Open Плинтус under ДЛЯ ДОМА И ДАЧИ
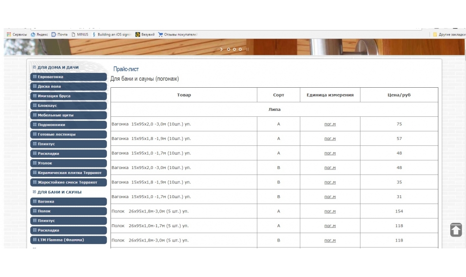Viewport: 466px width, 277px height. pyautogui.click(x=69, y=144)
